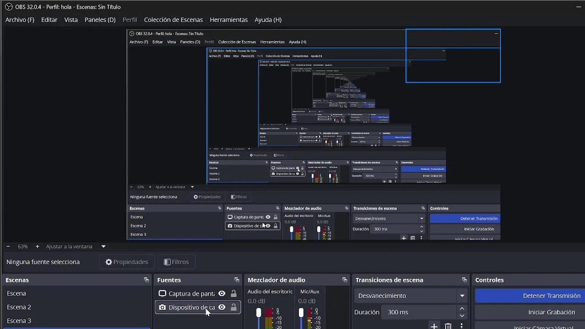Lock the main Dispositivo de captura source
Screen dimensions: 585x329
(x=234, y=308)
